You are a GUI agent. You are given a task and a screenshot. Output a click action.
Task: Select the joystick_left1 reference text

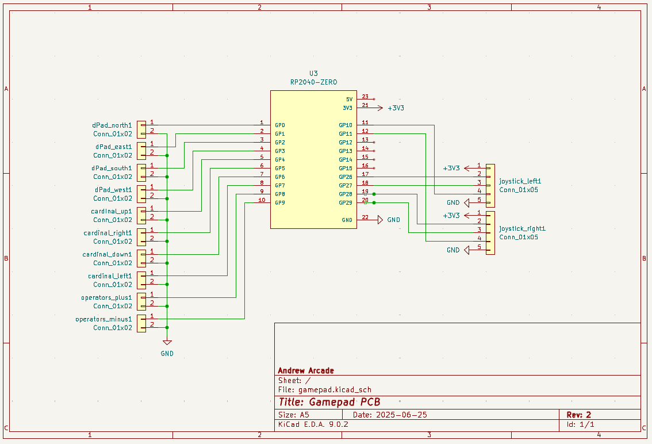(x=520, y=181)
